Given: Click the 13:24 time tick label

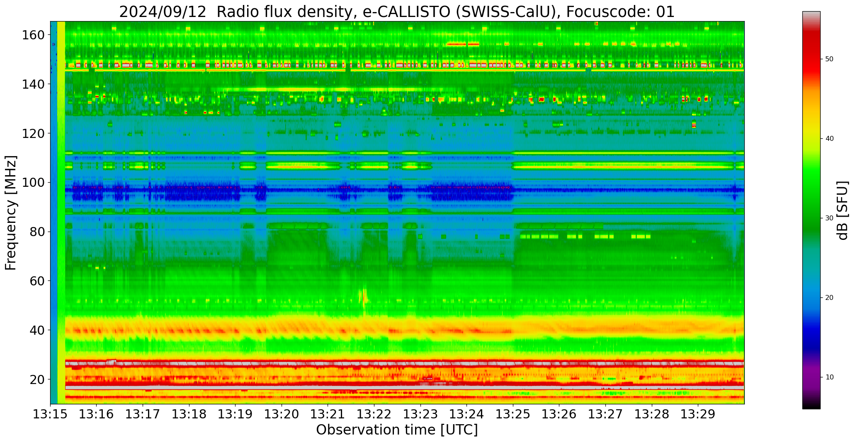Looking at the screenshot, I should tap(467, 414).
